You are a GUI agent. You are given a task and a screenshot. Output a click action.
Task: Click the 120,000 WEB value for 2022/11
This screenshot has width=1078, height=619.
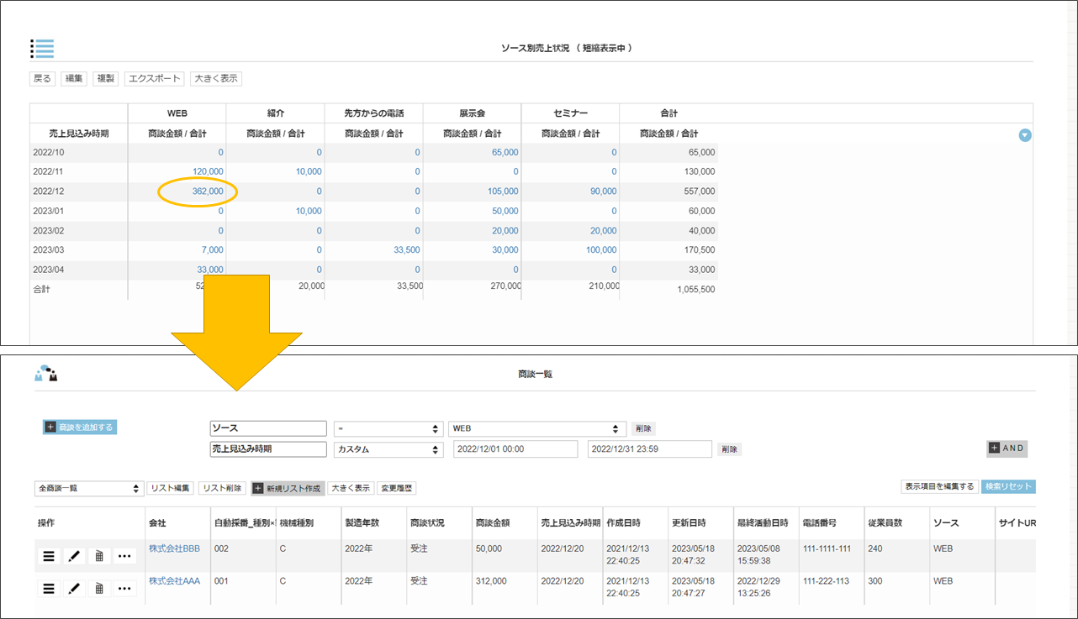tap(208, 171)
